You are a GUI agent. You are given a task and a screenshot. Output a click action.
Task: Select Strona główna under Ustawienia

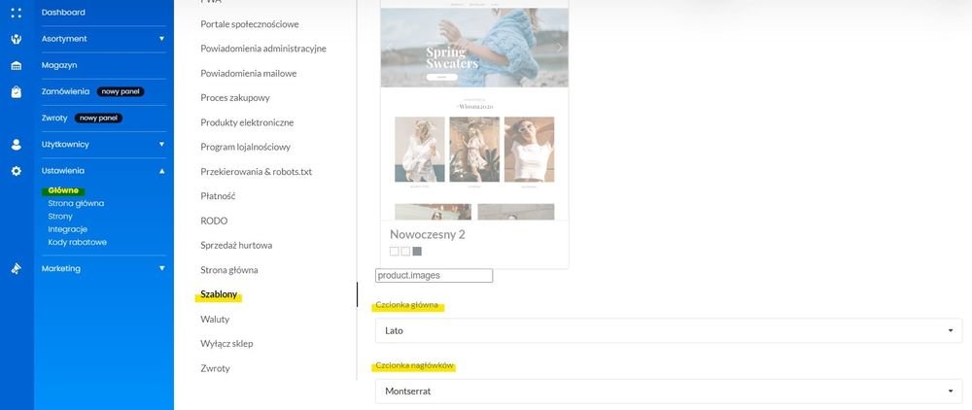point(76,203)
